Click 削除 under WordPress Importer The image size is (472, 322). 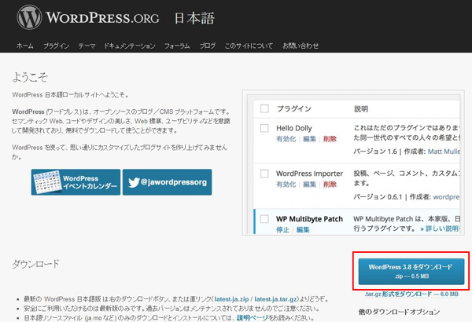pyautogui.click(x=330, y=185)
